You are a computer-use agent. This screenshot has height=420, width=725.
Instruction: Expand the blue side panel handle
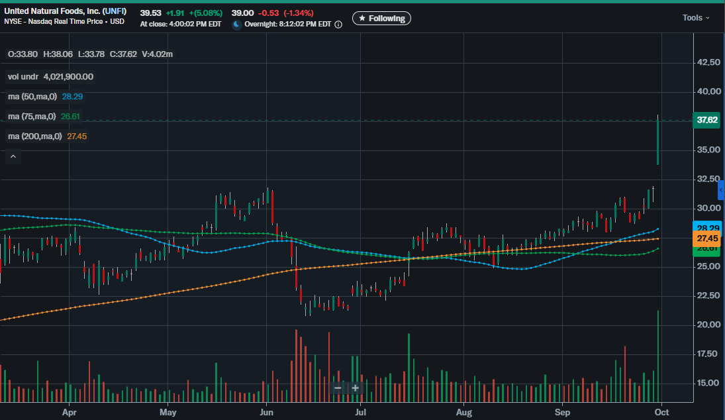pyautogui.click(x=721, y=189)
